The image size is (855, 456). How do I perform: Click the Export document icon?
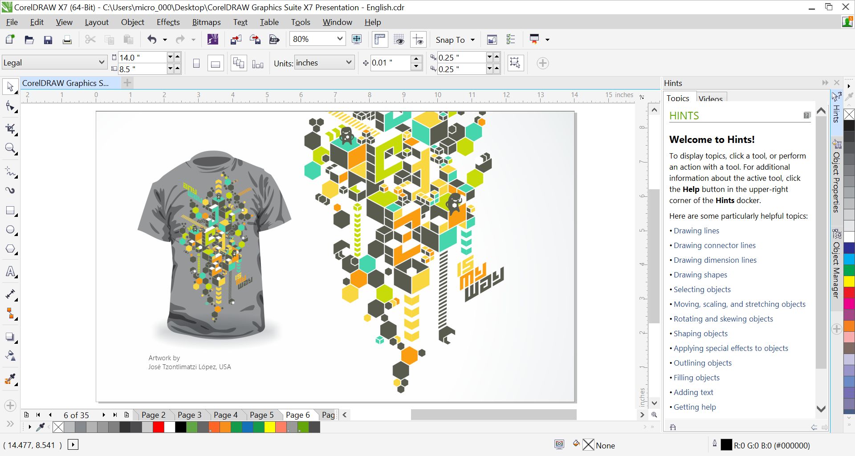pyautogui.click(x=255, y=39)
